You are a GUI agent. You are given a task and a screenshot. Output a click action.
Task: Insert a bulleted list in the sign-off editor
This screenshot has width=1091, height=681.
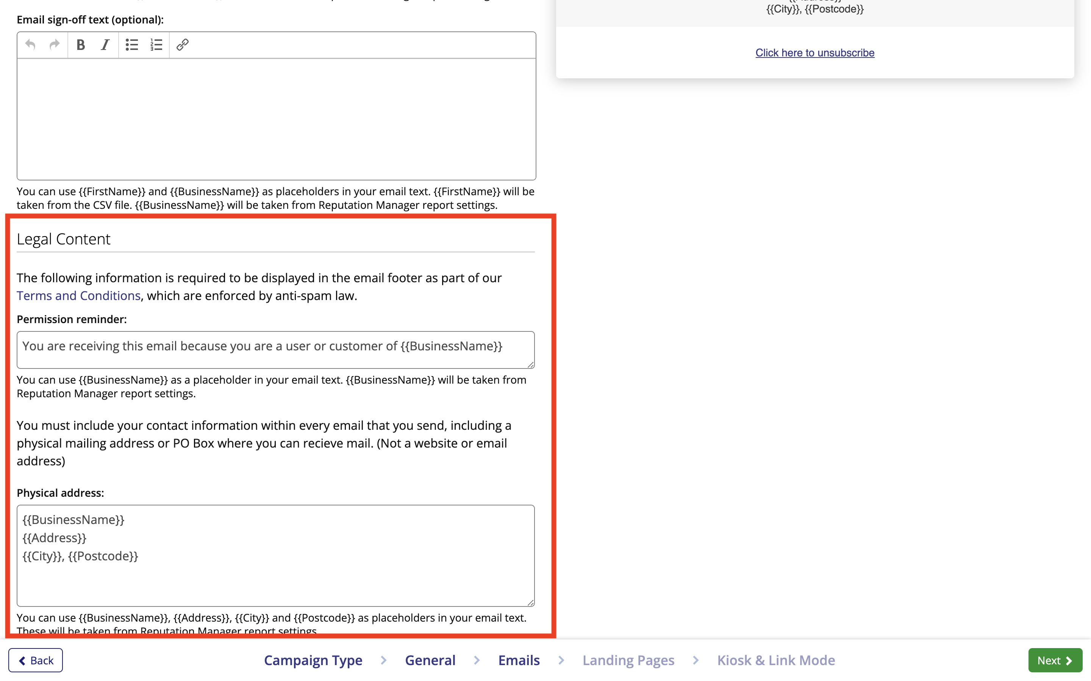tap(132, 45)
